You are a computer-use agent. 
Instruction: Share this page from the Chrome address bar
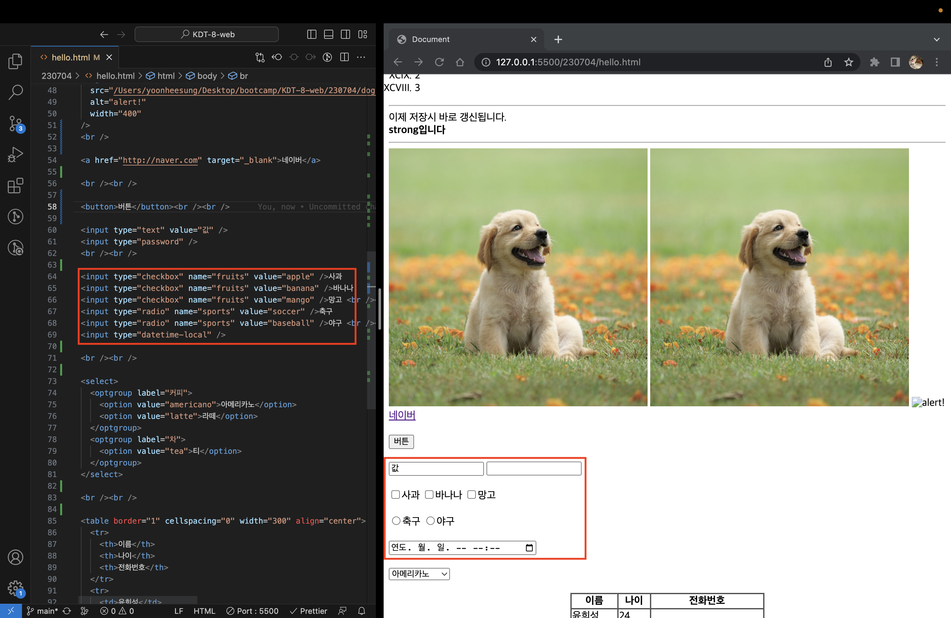[x=828, y=62]
